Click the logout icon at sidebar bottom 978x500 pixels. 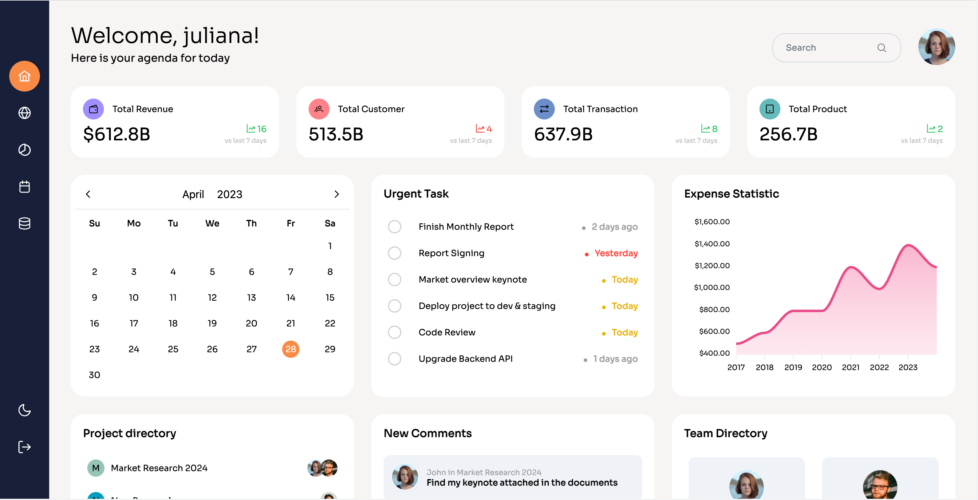click(x=24, y=447)
